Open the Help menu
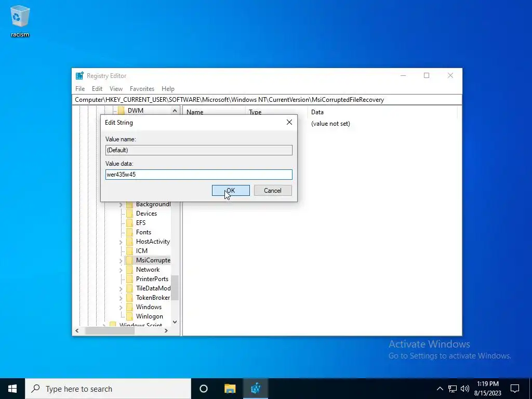Image resolution: width=532 pixels, height=399 pixels. coord(168,88)
